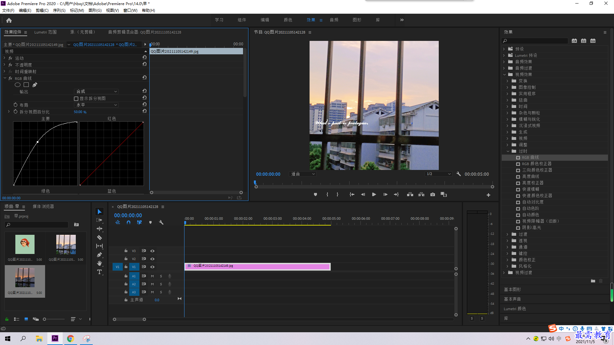Toggle 显示拆分视图 checkbox

(x=76, y=99)
